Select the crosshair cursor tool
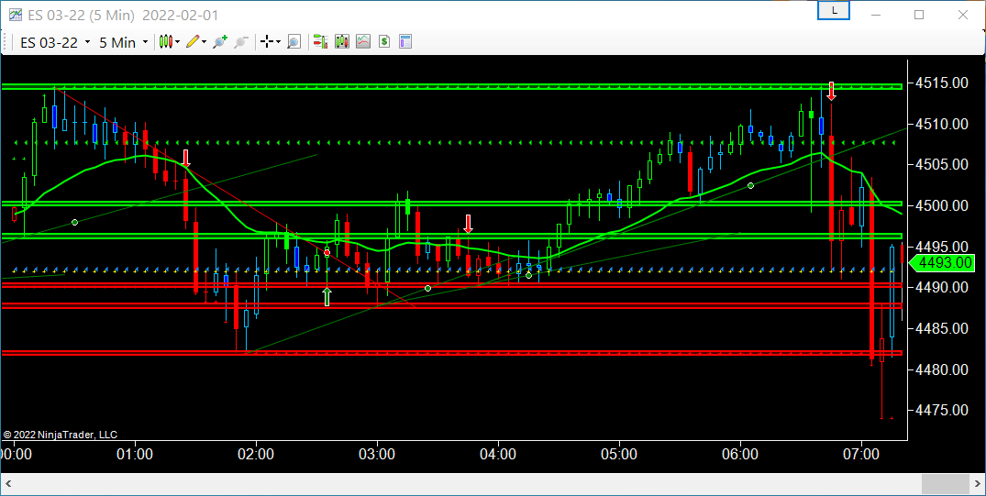This screenshot has height=496, width=986. [267, 42]
